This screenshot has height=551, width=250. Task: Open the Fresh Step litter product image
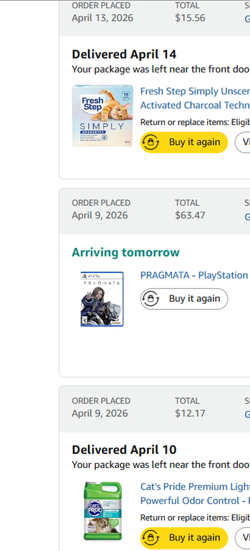point(102,115)
